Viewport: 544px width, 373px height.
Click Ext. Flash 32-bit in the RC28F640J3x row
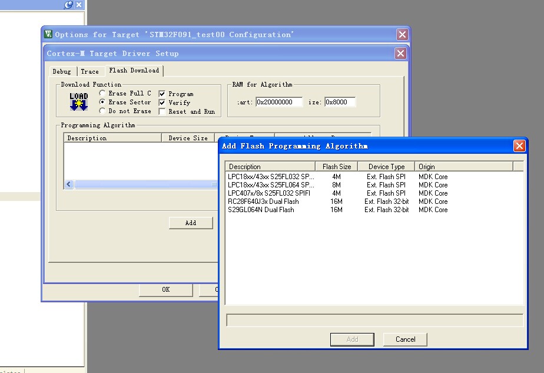coord(386,202)
